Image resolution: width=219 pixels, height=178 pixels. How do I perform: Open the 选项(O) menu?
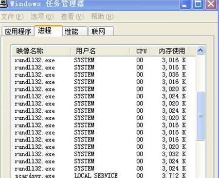pos(42,17)
